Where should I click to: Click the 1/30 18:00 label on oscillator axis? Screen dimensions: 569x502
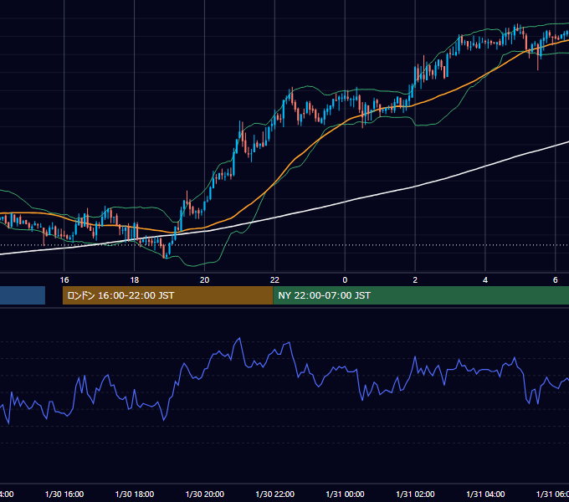(135, 494)
